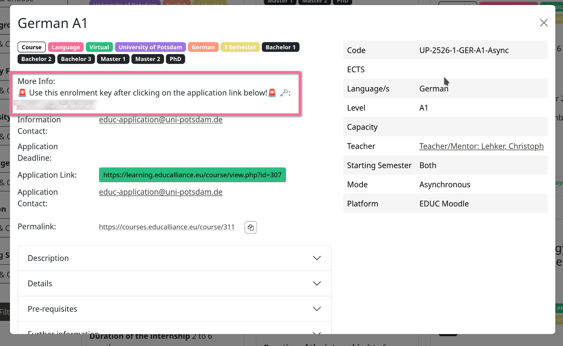
Task: Click the yellow 1 Semester tag
Action: (240, 47)
